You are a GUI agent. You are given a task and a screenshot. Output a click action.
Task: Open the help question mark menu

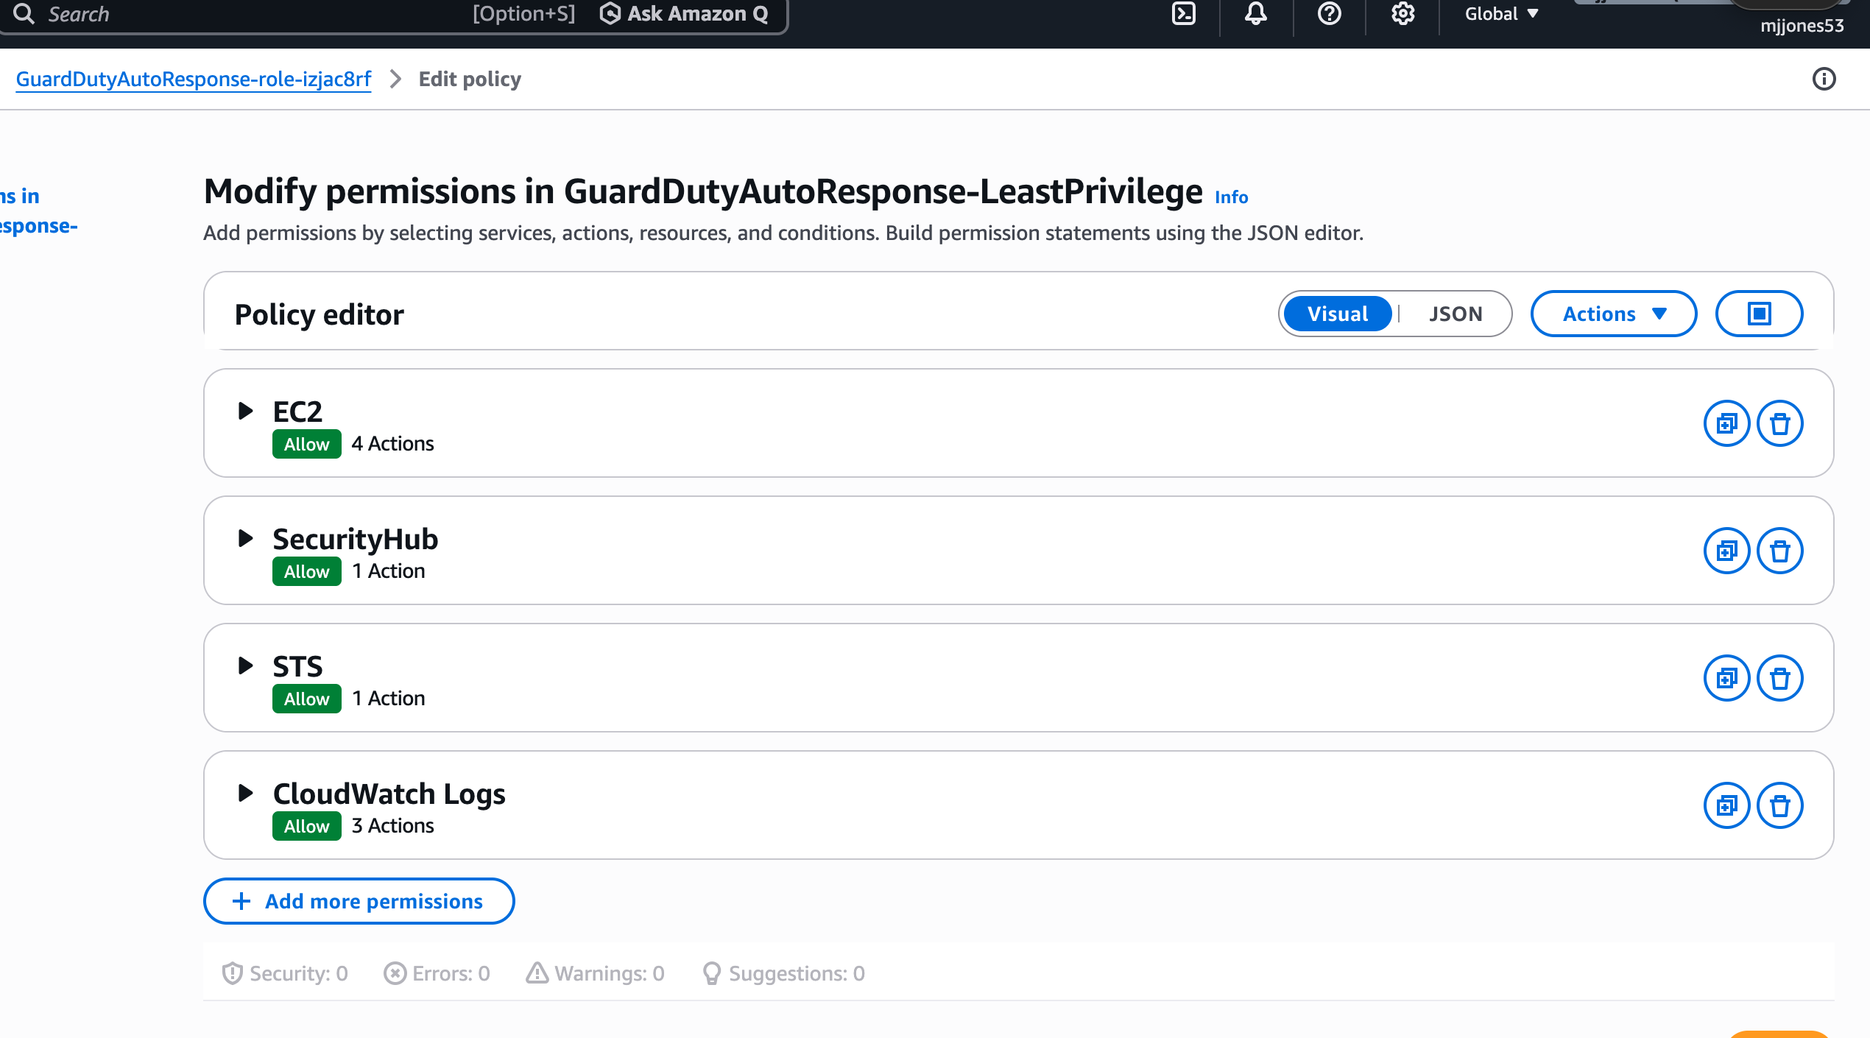pyautogui.click(x=1329, y=14)
